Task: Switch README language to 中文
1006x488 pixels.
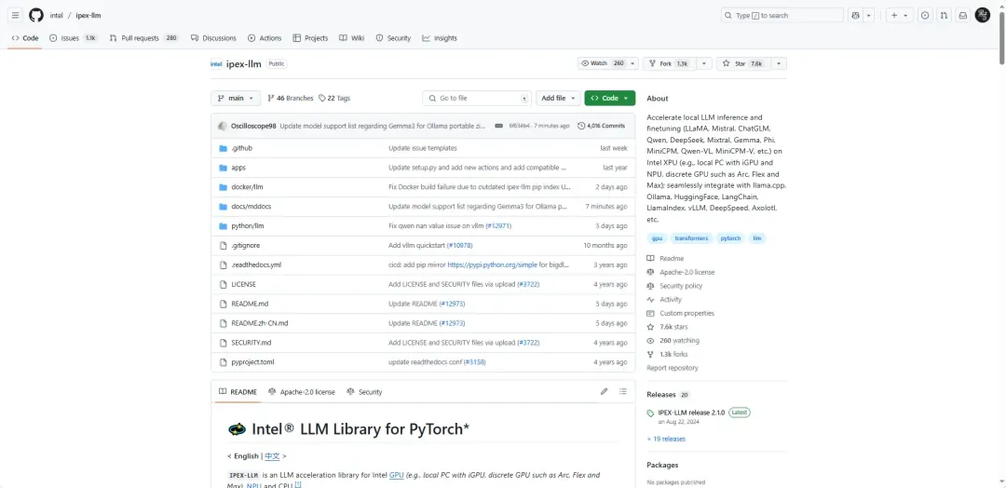Action: (273, 456)
